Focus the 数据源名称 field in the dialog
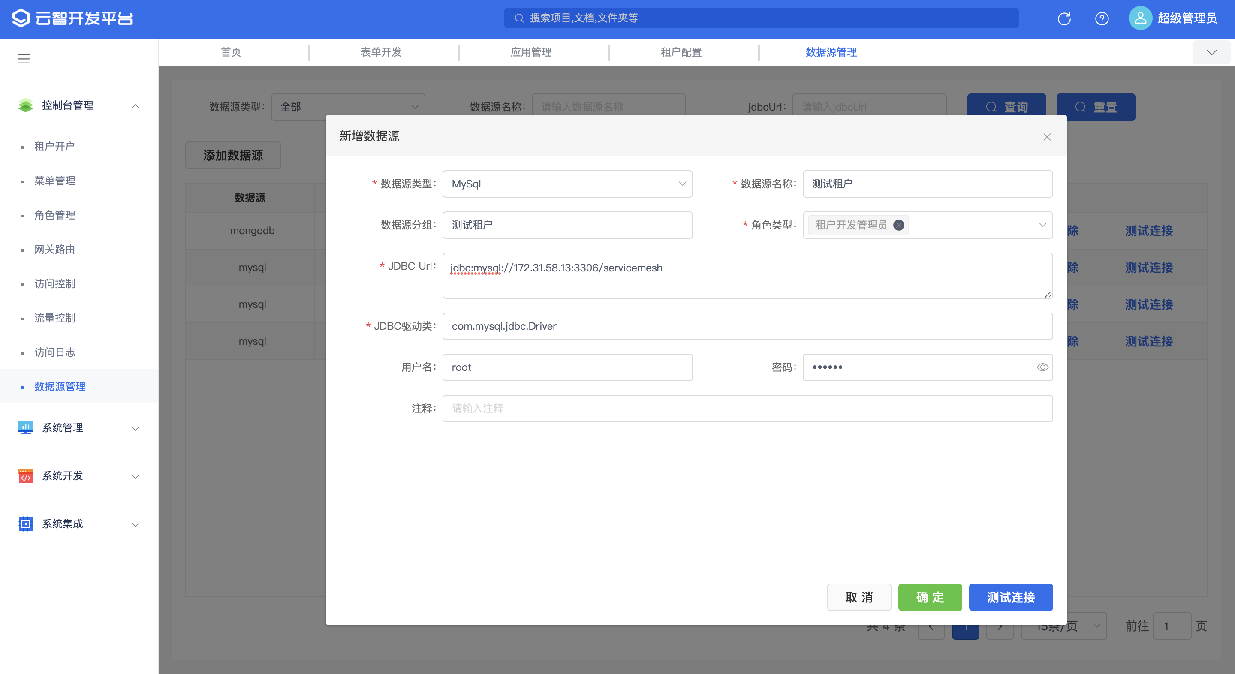1235x674 pixels. click(927, 184)
